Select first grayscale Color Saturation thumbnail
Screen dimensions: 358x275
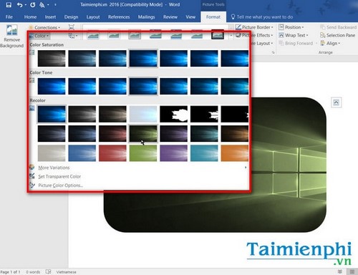52,58
